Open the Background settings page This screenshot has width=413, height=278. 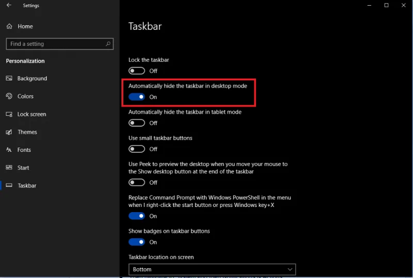click(59, 78)
